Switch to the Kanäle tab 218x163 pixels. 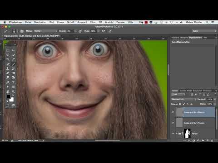(x=183, y=91)
